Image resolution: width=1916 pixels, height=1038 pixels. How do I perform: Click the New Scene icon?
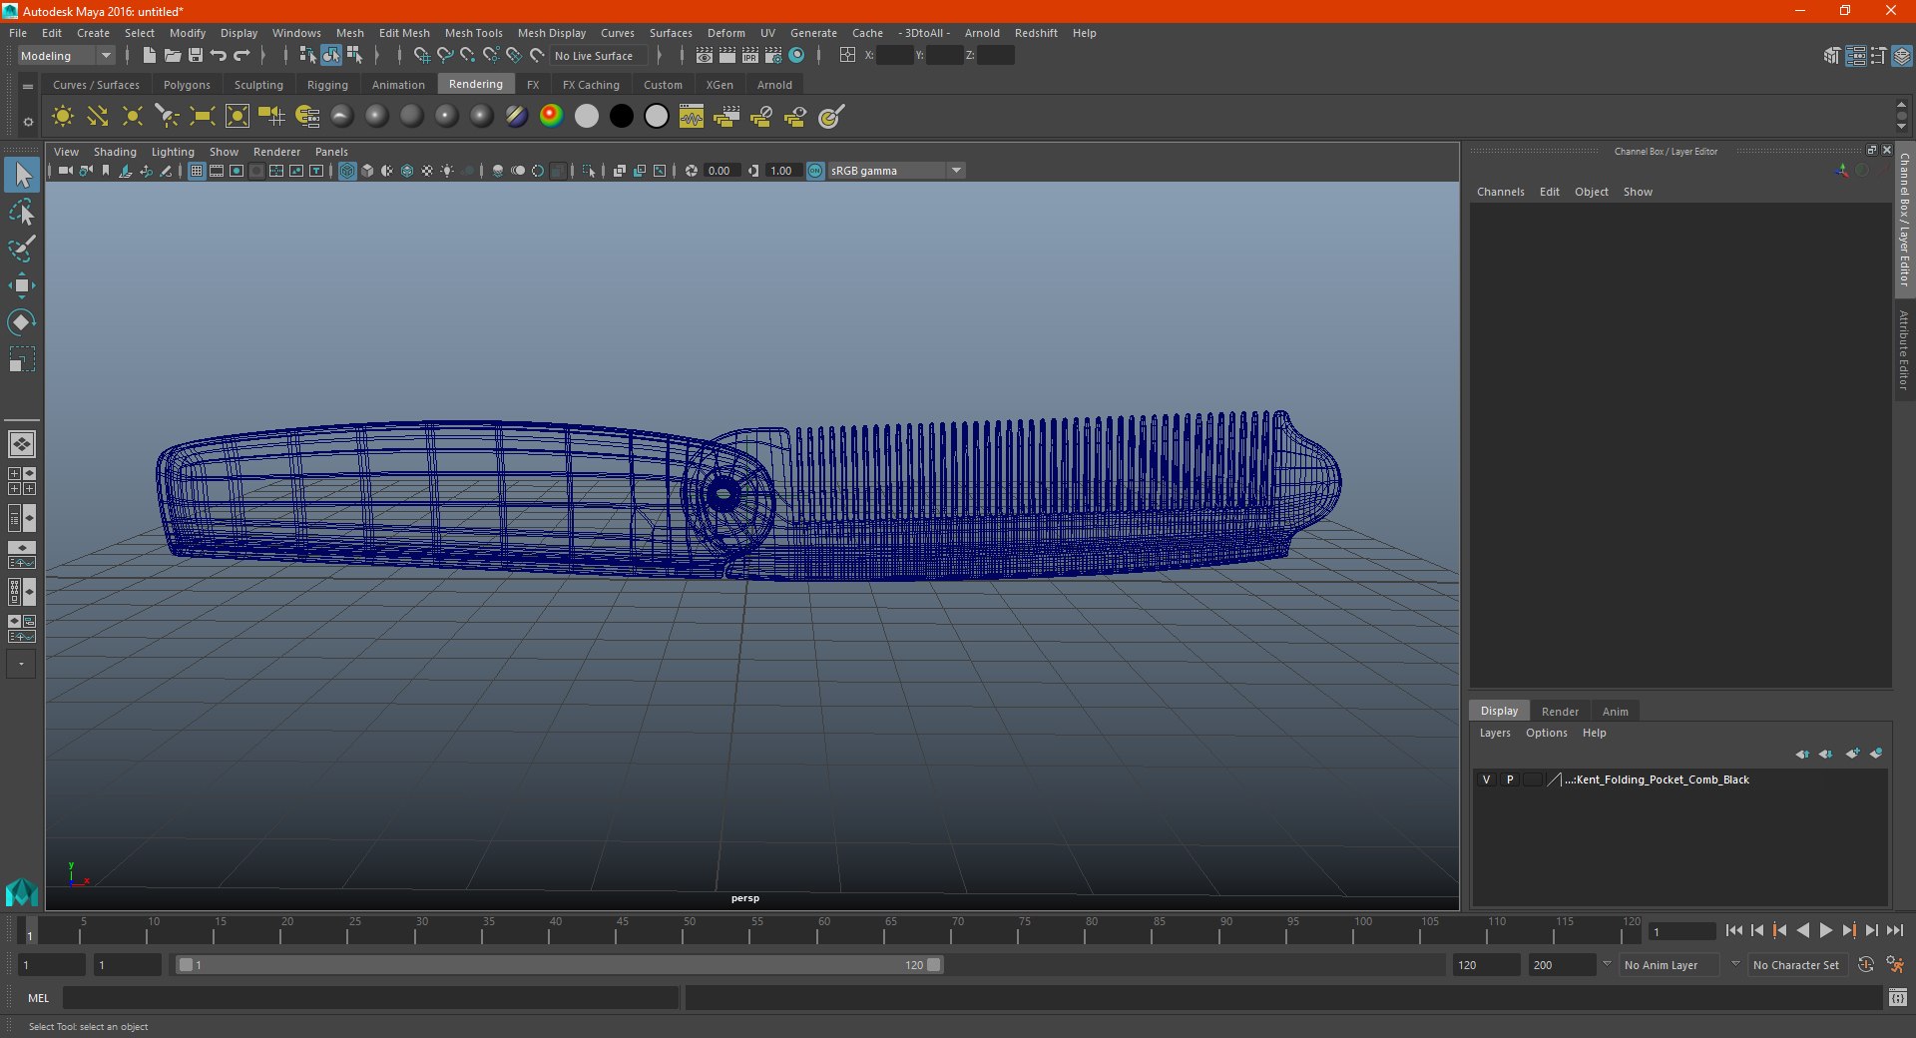click(150, 55)
